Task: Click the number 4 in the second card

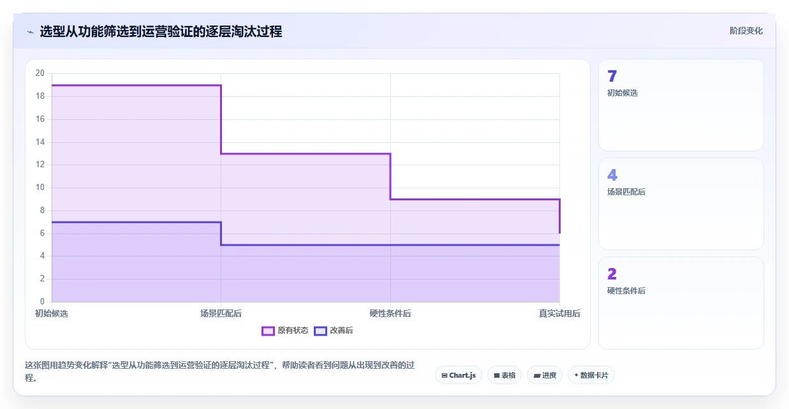Action: [612, 175]
